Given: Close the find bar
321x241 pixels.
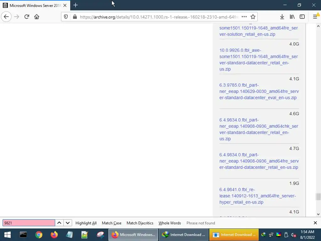Looking at the screenshot, I should 315,223.
